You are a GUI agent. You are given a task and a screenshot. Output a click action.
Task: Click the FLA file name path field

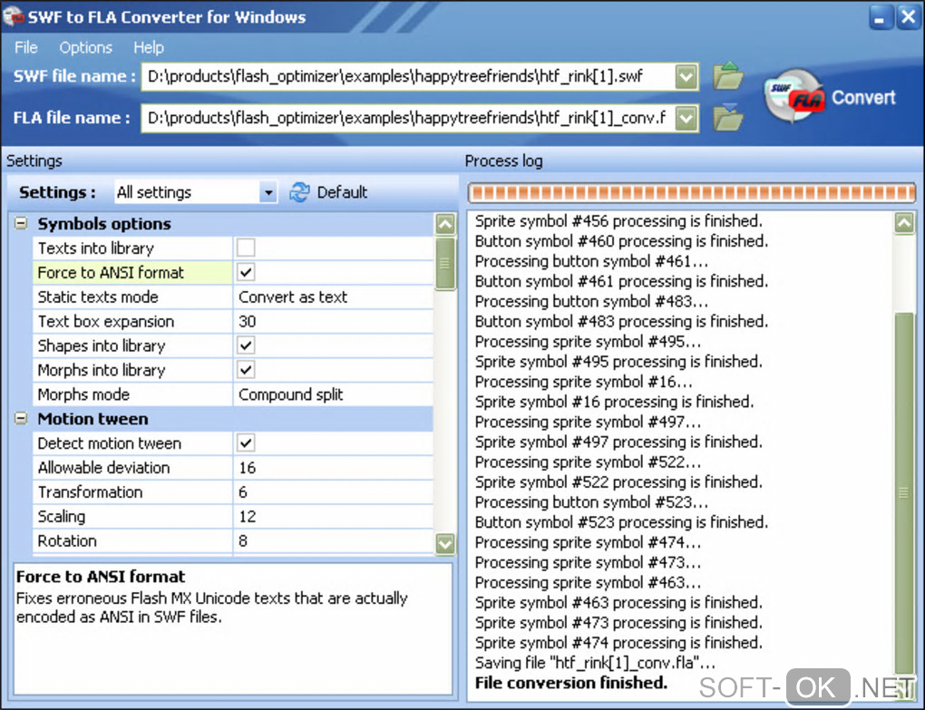408,118
